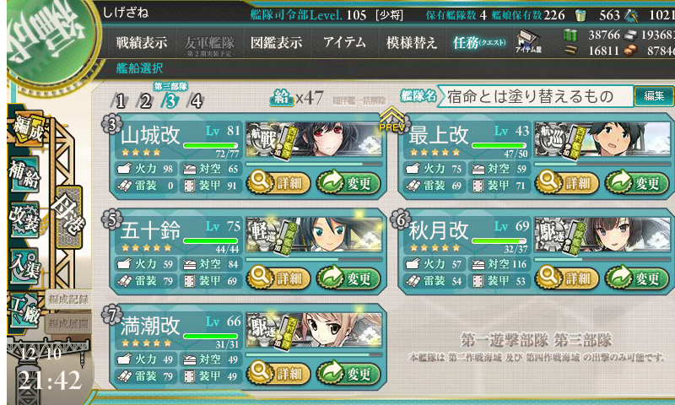Open the 編成 fleet composition sidebar icon
The height and width of the screenshot is (405, 675).
click(x=29, y=127)
